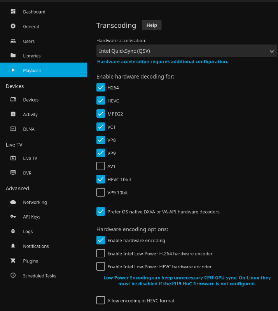Click the Logs bug icon
Viewport: 278px width, 311px height.
coord(13,231)
